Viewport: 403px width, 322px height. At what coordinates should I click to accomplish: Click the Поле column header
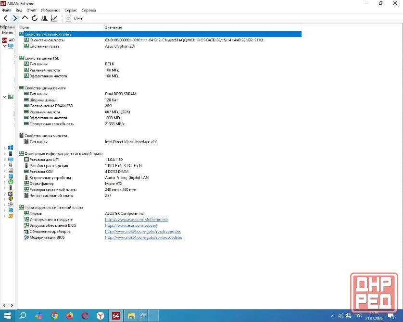click(61, 27)
